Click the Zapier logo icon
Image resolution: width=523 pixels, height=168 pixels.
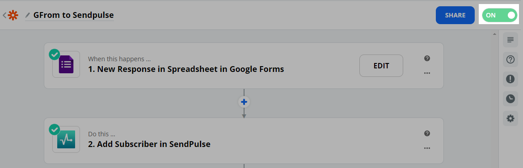click(13, 15)
